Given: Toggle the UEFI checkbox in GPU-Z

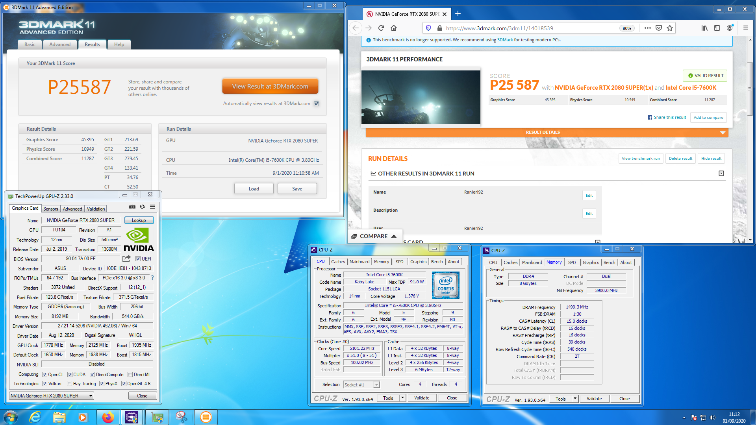Looking at the screenshot, I should click(138, 259).
